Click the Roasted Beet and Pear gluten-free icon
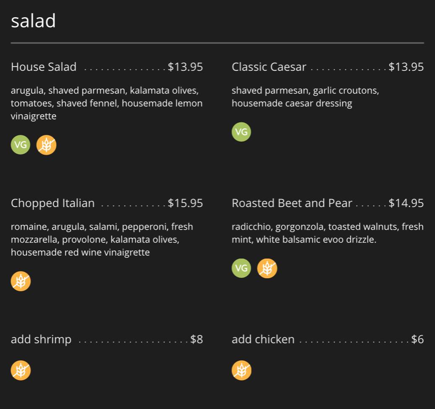The image size is (435, 409). (267, 268)
